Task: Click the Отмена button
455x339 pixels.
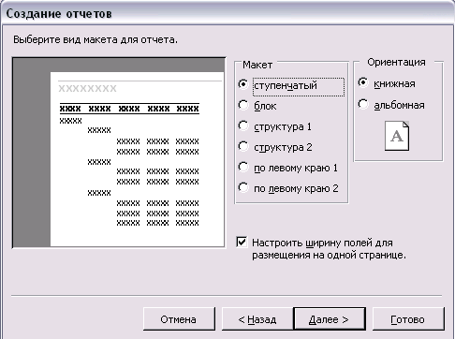Action: [179, 319]
